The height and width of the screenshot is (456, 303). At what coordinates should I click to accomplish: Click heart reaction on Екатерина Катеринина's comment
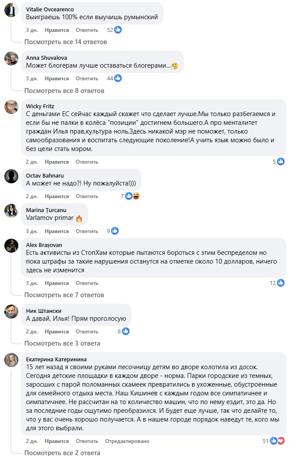[281, 441]
